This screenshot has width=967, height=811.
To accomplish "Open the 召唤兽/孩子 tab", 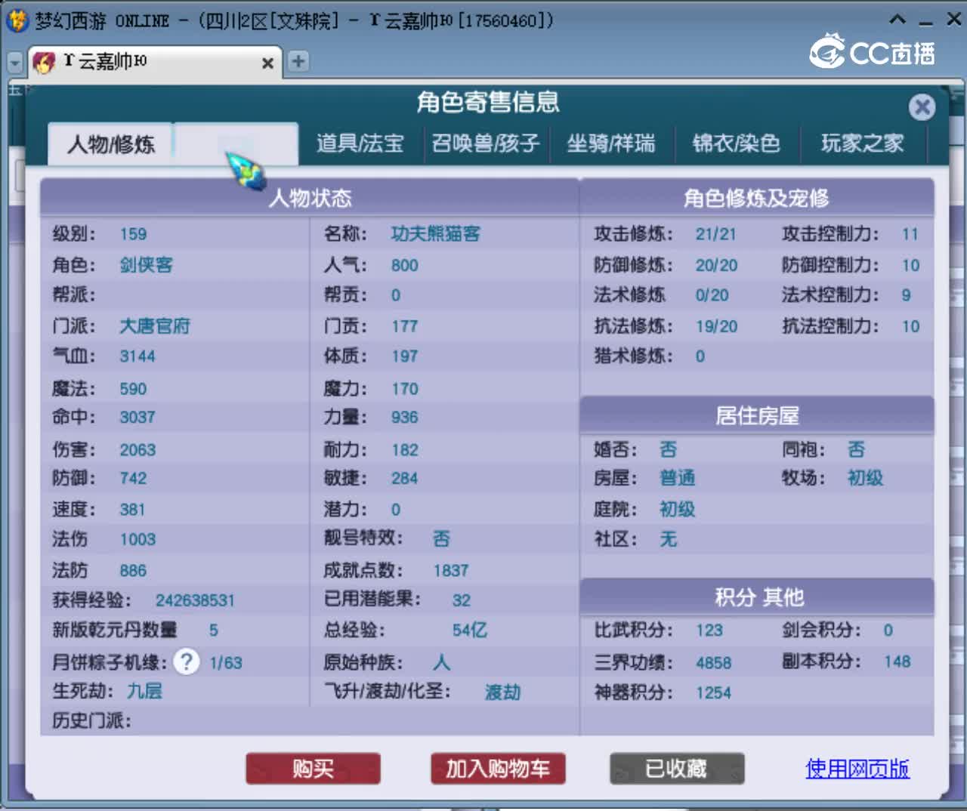I will point(486,143).
